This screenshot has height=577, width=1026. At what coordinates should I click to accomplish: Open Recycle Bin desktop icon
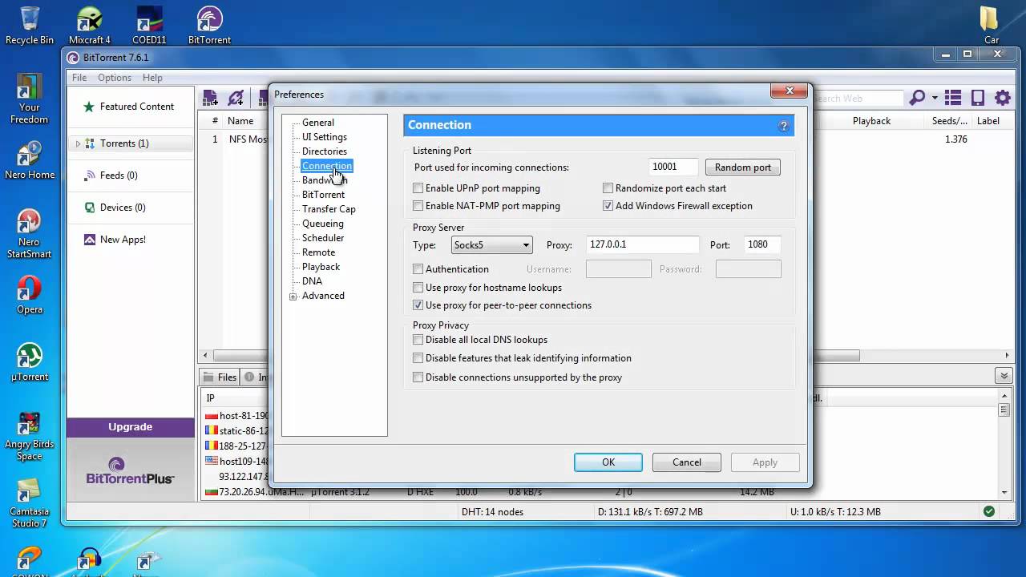30,26
